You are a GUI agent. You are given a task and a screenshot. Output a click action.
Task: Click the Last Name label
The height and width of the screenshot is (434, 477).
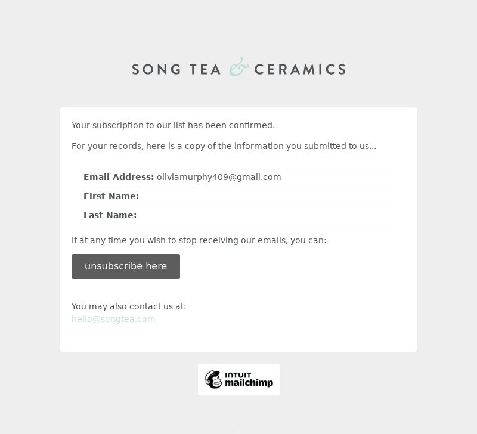pyautogui.click(x=110, y=215)
